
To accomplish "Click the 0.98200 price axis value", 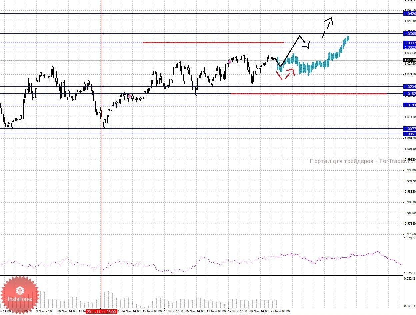I will [x=410, y=213].
